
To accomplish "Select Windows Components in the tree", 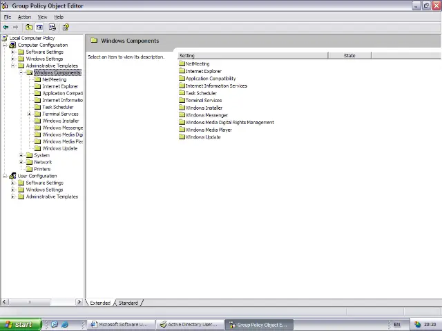I will [x=57, y=72].
